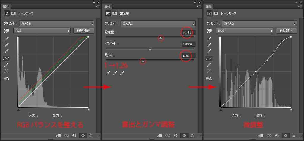Open RGB channel dropdown in right Curves panel

(245, 31)
